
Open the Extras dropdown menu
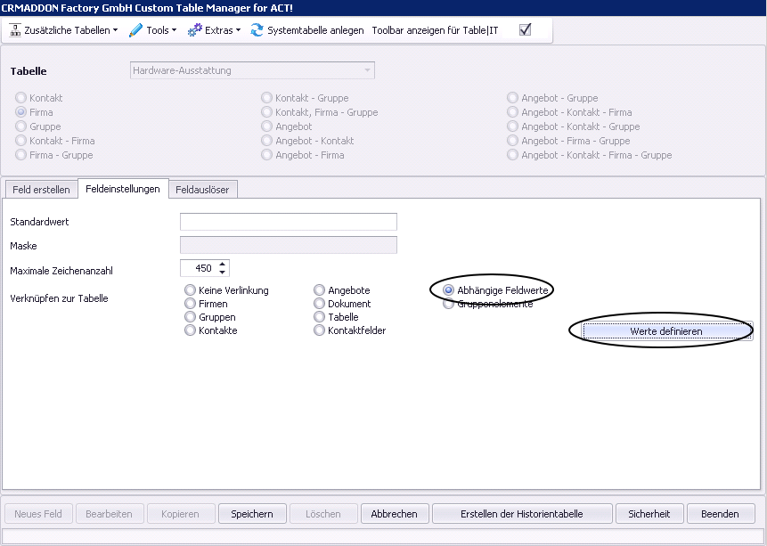[x=223, y=30]
